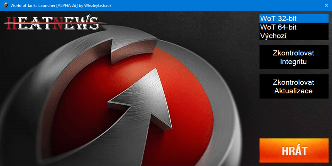The height and width of the screenshot is (166, 332).
Task: Click the HeatNews logo
Action: [x=55, y=22]
